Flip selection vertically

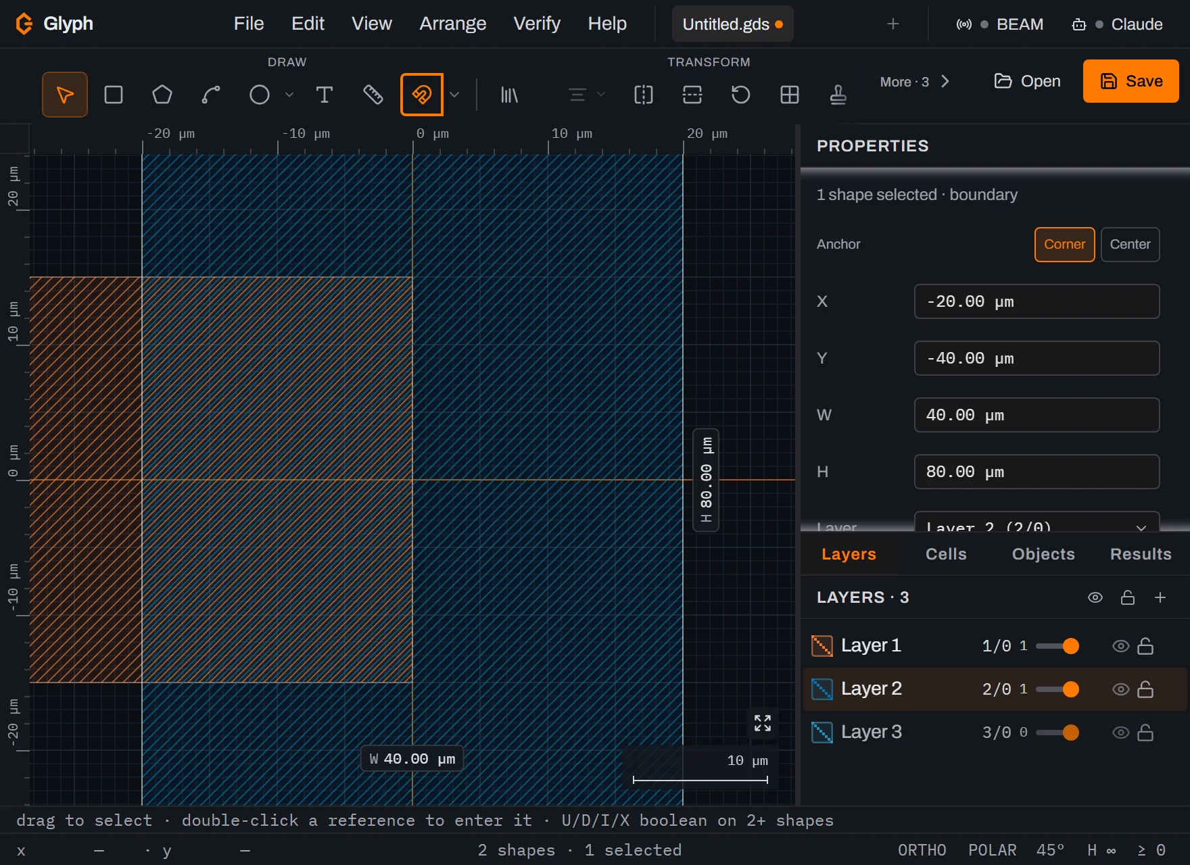pyautogui.click(x=692, y=95)
